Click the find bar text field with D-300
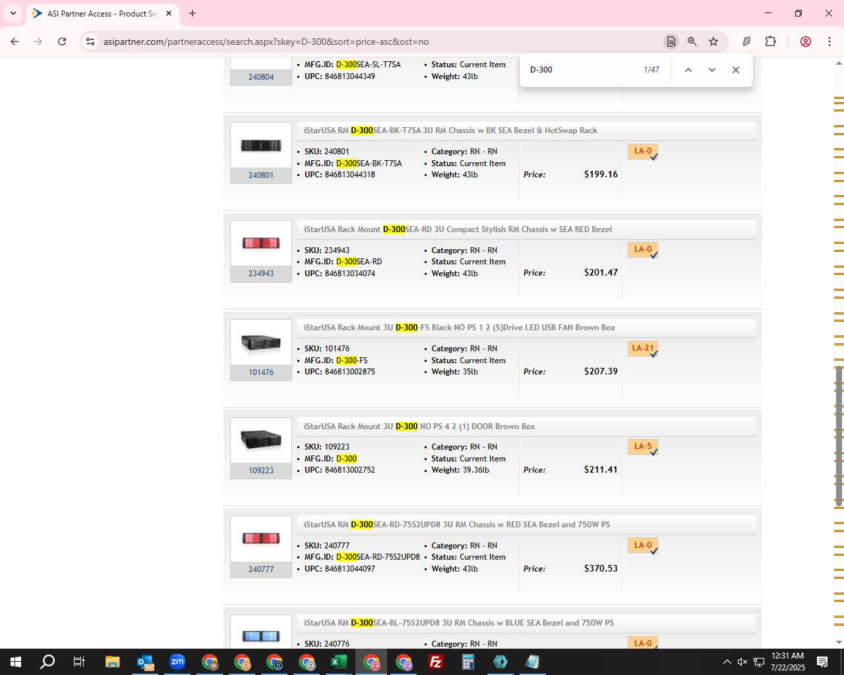The height and width of the screenshot is (675, 844). 580,70
